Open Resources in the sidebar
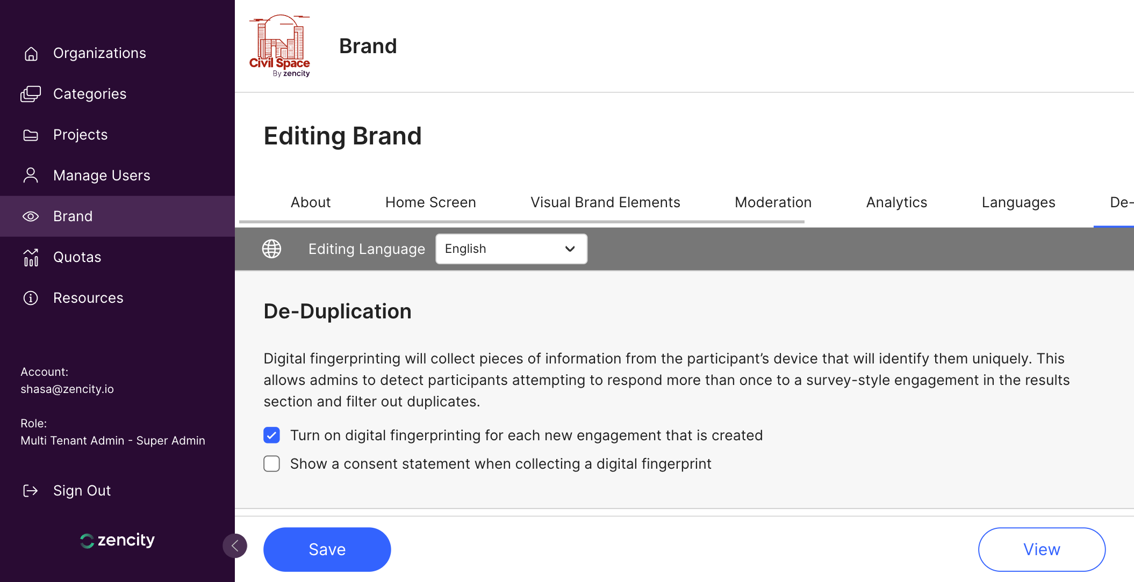The width and height of the screenshot is (1134, 582). click(117, 298)
